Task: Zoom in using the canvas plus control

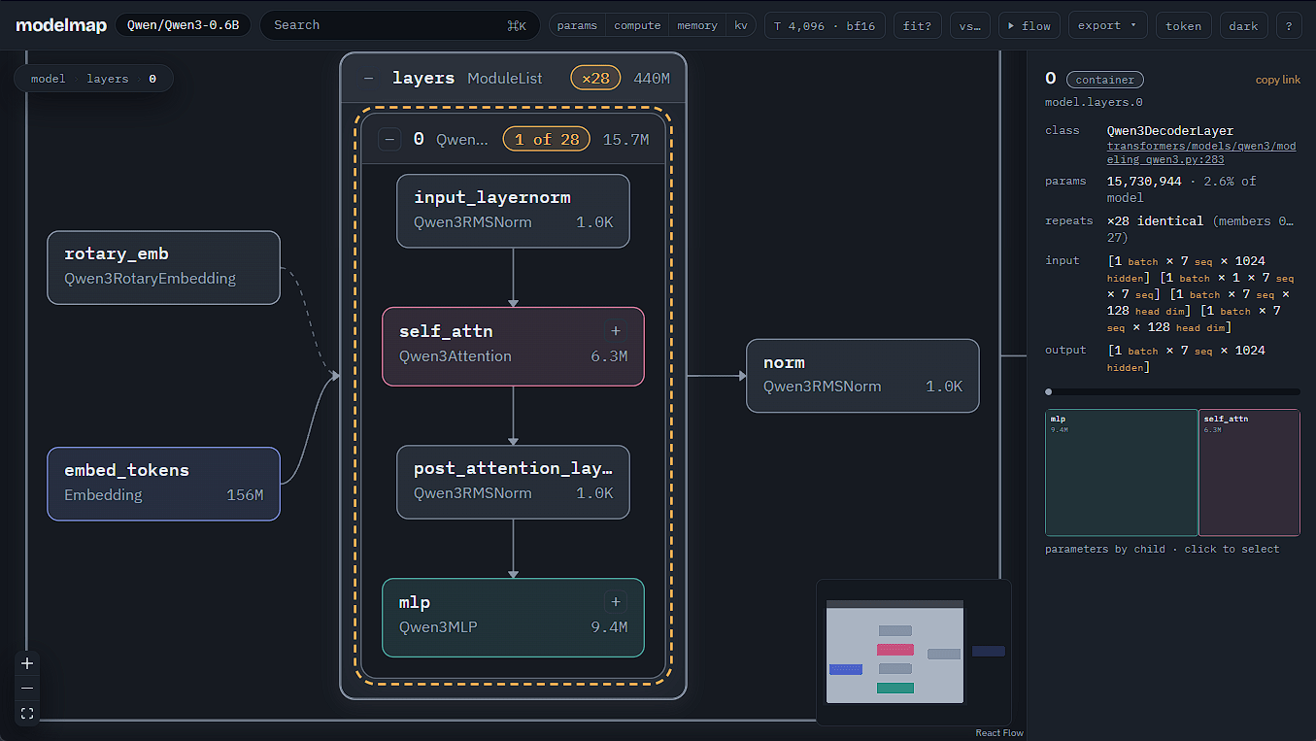Action: pyautogui.click(x=27, y=663)
